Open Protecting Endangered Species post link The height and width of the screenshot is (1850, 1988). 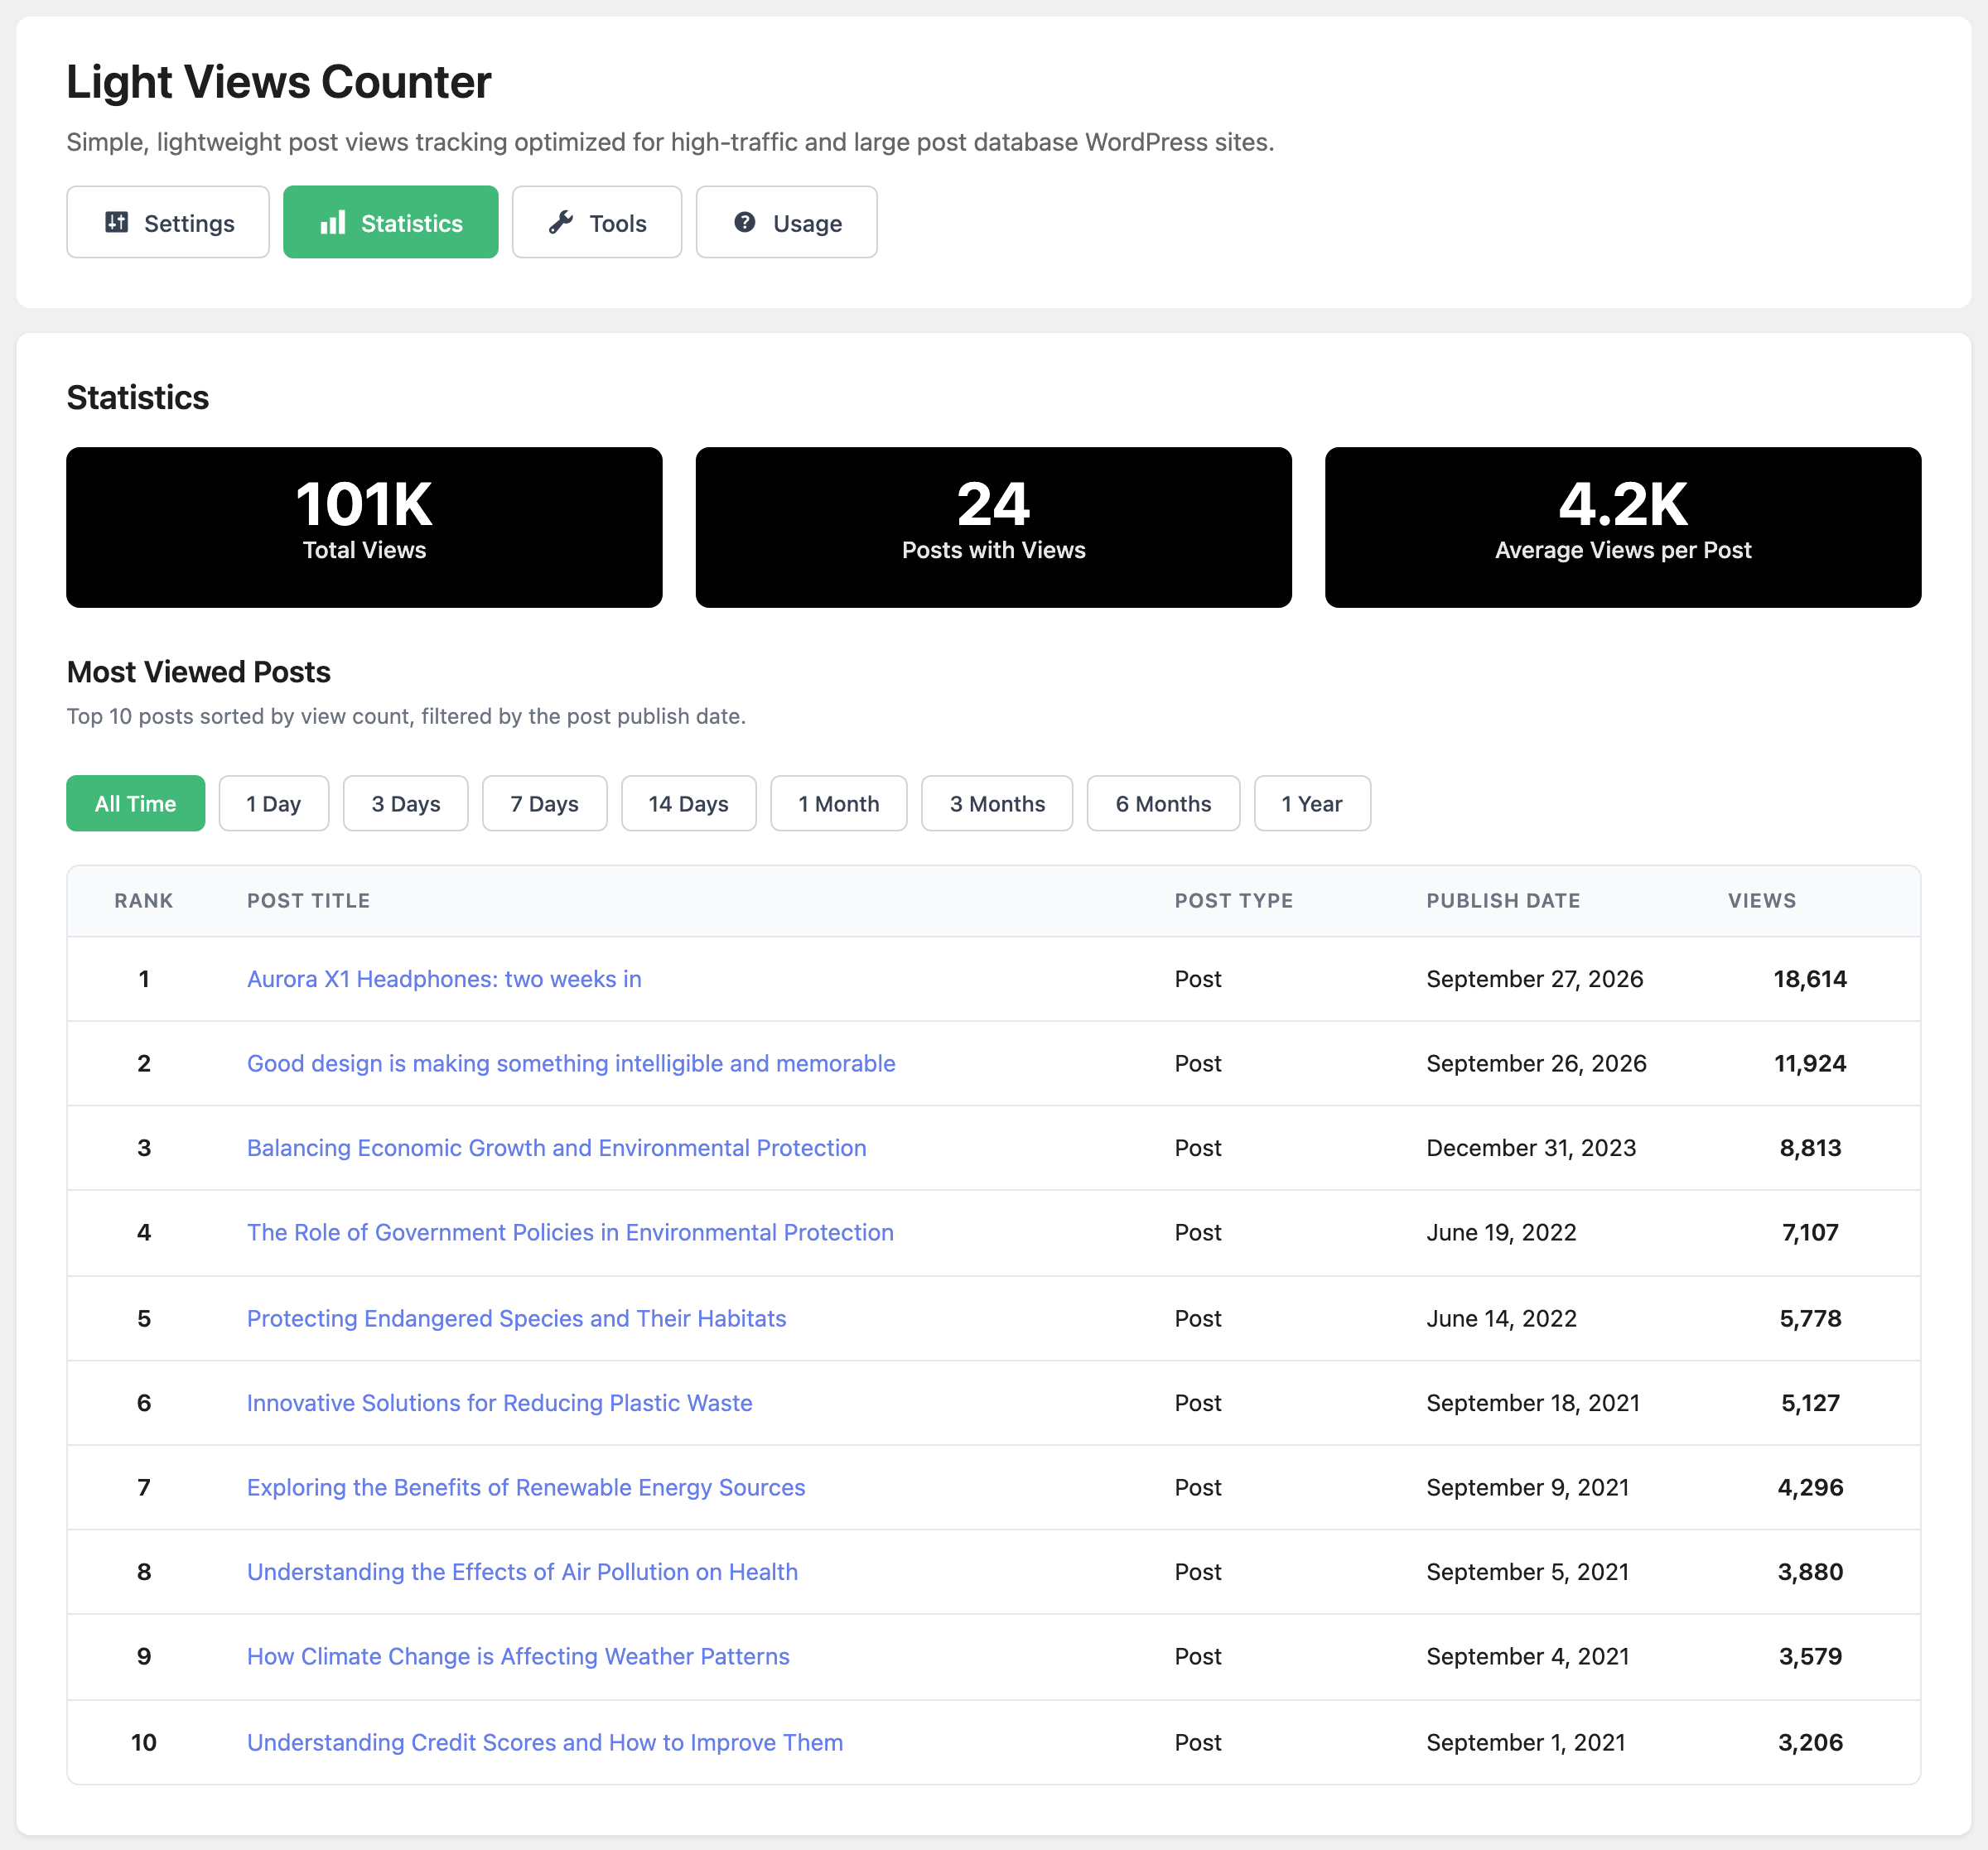click(517, 1318)
